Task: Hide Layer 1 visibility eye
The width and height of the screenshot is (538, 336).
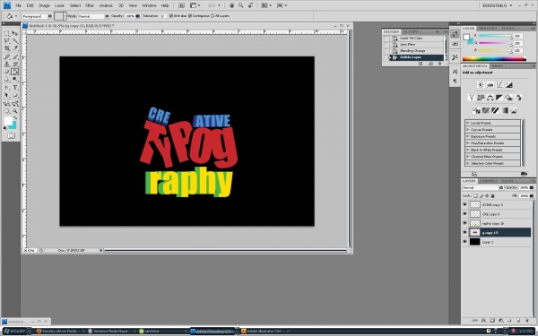Action: (x=464, y=242)
